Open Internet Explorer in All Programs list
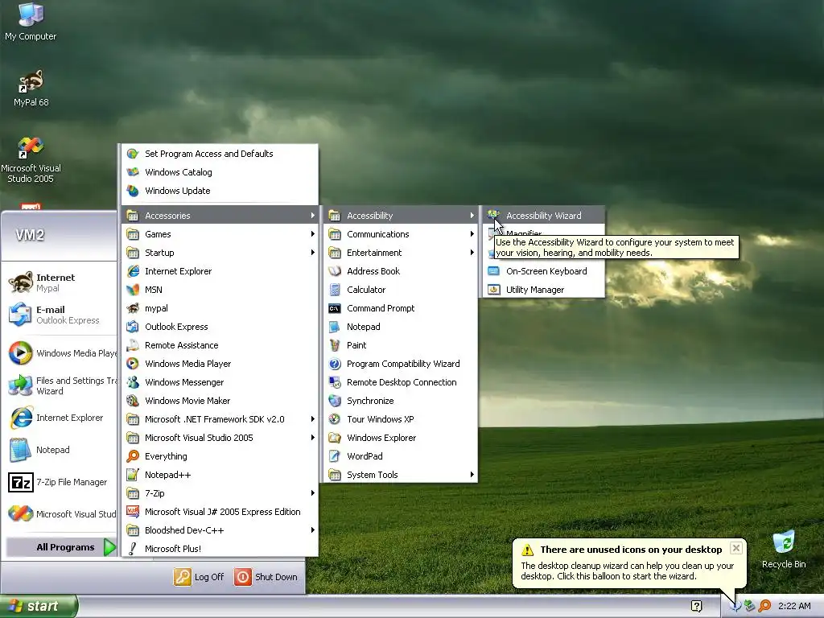This screenshot has width=824, height=618. point(220,271)
